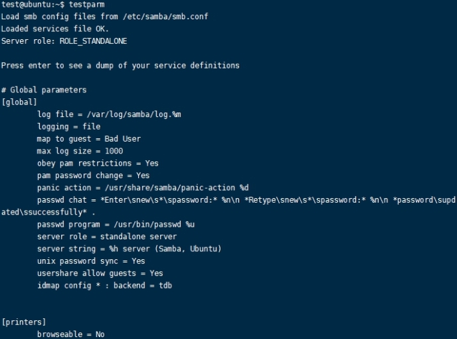The width and height of the screenshot is (457, 339).
Task: Click the 'map to guest = Bad User' line
Action: [89, 139]
